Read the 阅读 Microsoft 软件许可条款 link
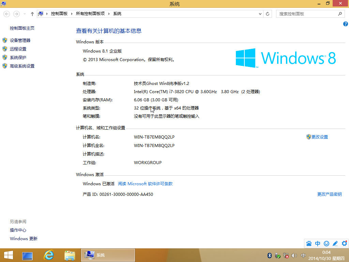 145,184
